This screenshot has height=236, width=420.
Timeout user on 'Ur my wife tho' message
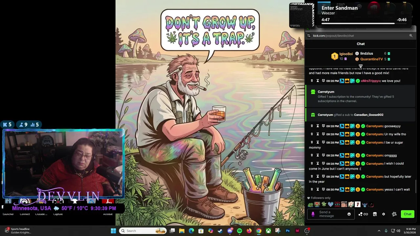318,134
